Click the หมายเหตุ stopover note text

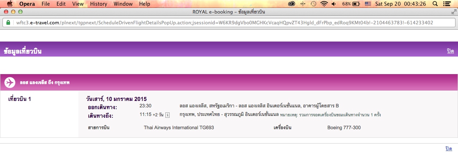click(330, 115)
